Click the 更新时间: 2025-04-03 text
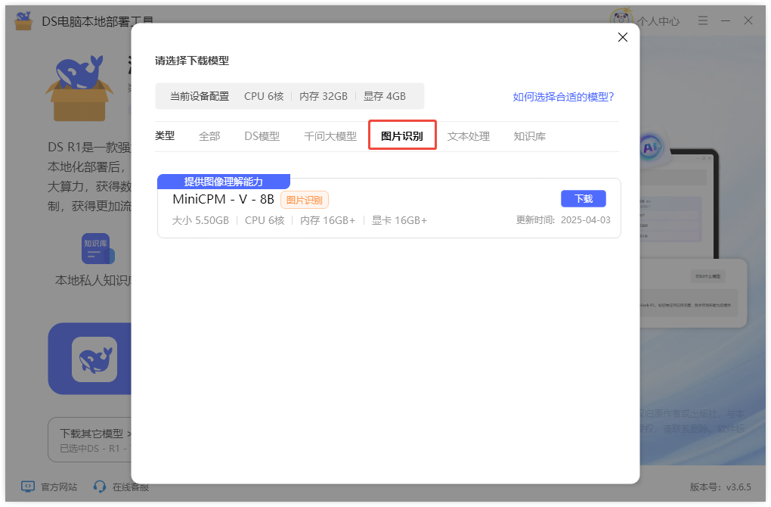The image size is (771, 507). click(563, 220)
